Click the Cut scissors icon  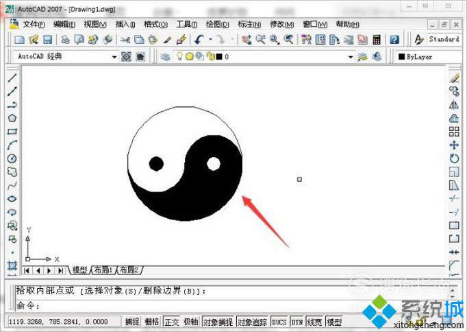tap(125, 39)
